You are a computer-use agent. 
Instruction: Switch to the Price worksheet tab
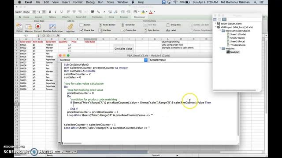[68, 152]
